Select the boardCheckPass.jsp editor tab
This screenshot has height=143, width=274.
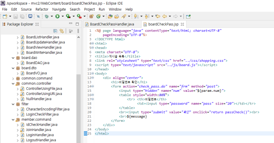tap(163, 24)
